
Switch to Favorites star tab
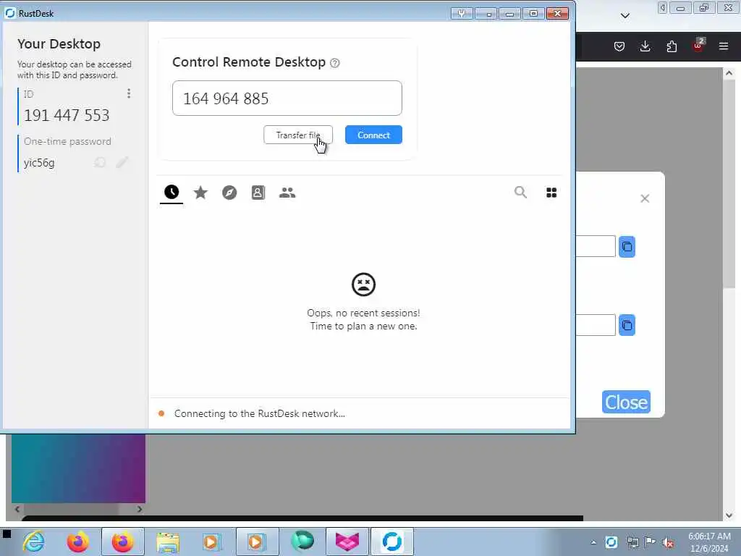200,193
